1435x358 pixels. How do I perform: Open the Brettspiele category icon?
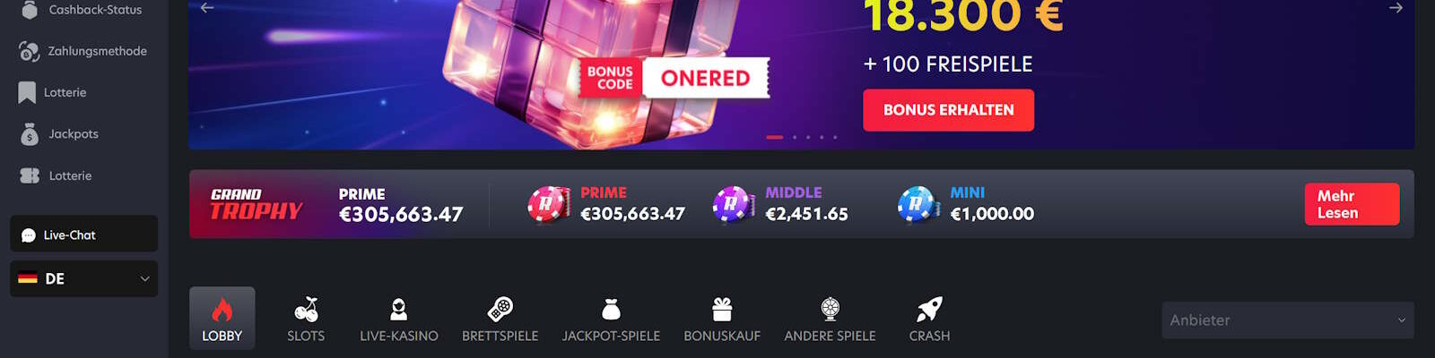pyautogui.click(x=500, y=310)
